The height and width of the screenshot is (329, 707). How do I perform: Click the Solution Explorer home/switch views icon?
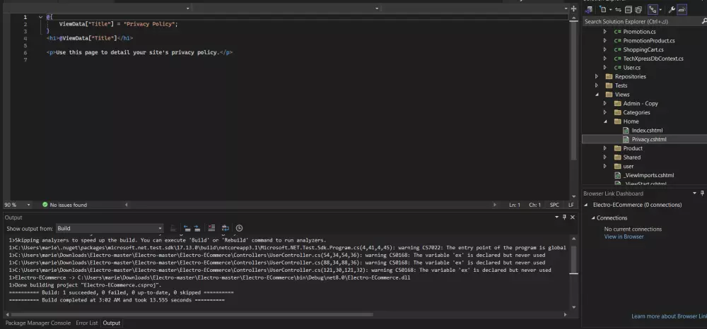coord(588,9)
